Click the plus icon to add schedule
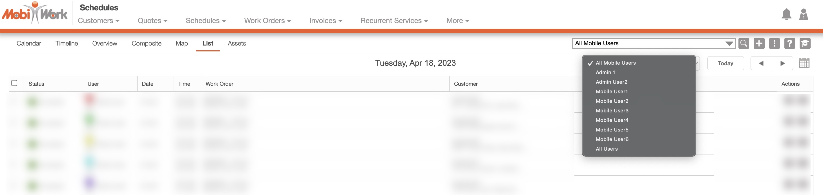Viewport: 823px width, 195px height. point(759,43)
